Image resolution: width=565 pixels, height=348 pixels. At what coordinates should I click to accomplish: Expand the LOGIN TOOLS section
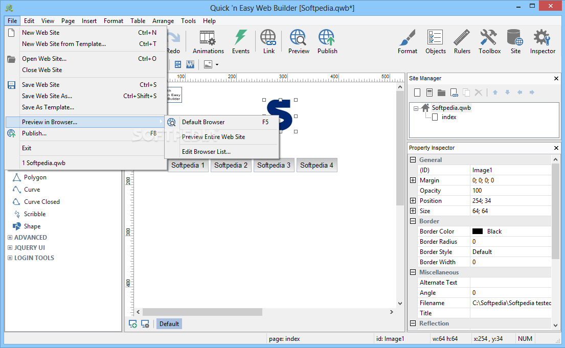click(10, 258)
